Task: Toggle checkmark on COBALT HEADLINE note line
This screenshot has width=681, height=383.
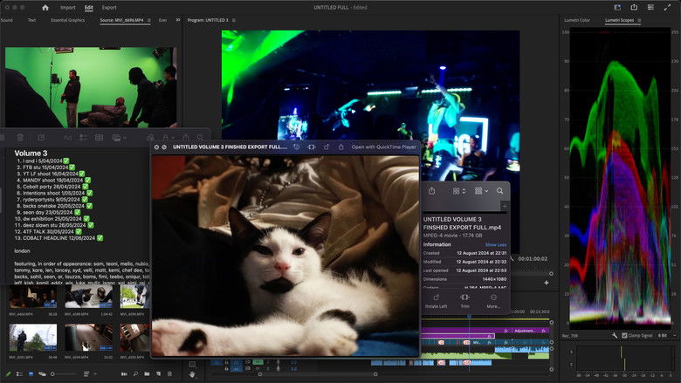Action: click(x=100, y=237)
